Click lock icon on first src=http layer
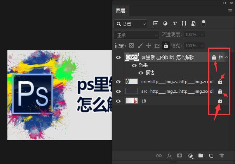The image size is (235, 164). pos(220,82)
